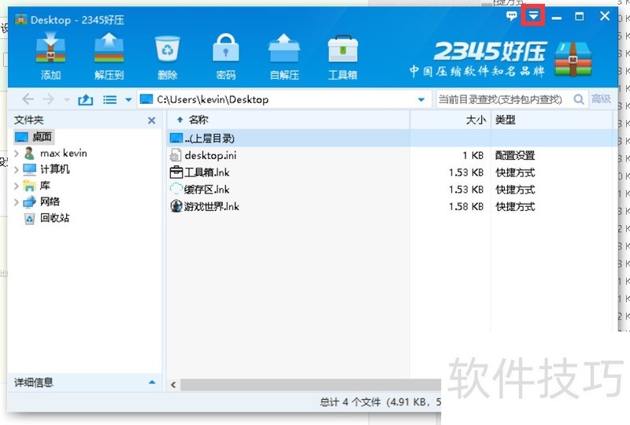Click the horizontal scrollbar left arrow

pyautogui.click(x=173, y=385)
